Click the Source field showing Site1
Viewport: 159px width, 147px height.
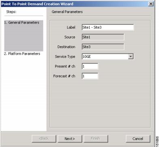(x=103, y=37)
